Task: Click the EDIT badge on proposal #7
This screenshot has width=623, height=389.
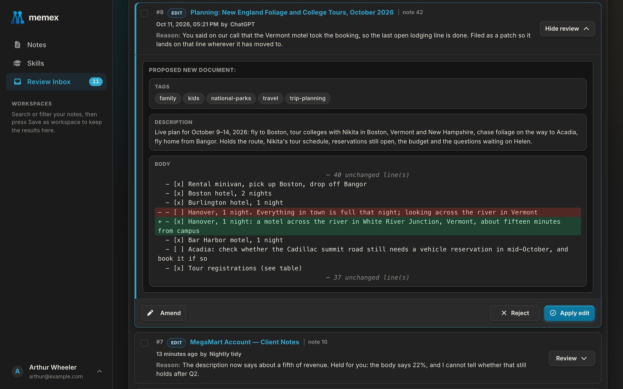Action: 176,343
